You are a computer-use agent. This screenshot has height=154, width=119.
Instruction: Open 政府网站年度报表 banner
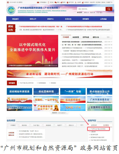coord(19,91)
